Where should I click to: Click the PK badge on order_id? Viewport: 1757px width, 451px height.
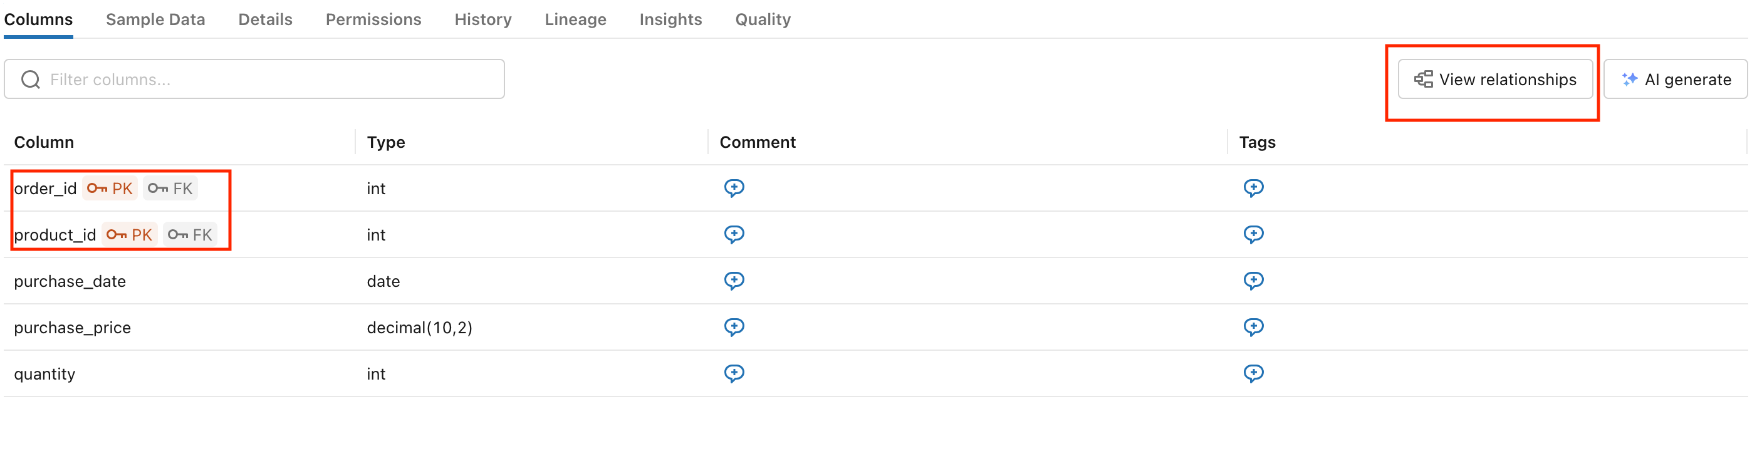(110, 189)
